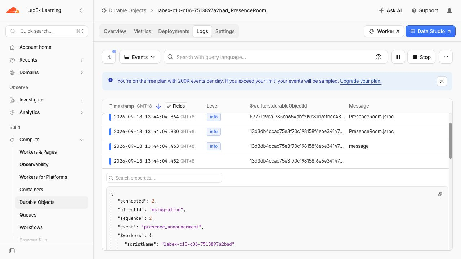Image resolution: width=461 pixels, height=259 pixels.
Task: Expand the Recents chevron
Action: (x=82, y=60)
